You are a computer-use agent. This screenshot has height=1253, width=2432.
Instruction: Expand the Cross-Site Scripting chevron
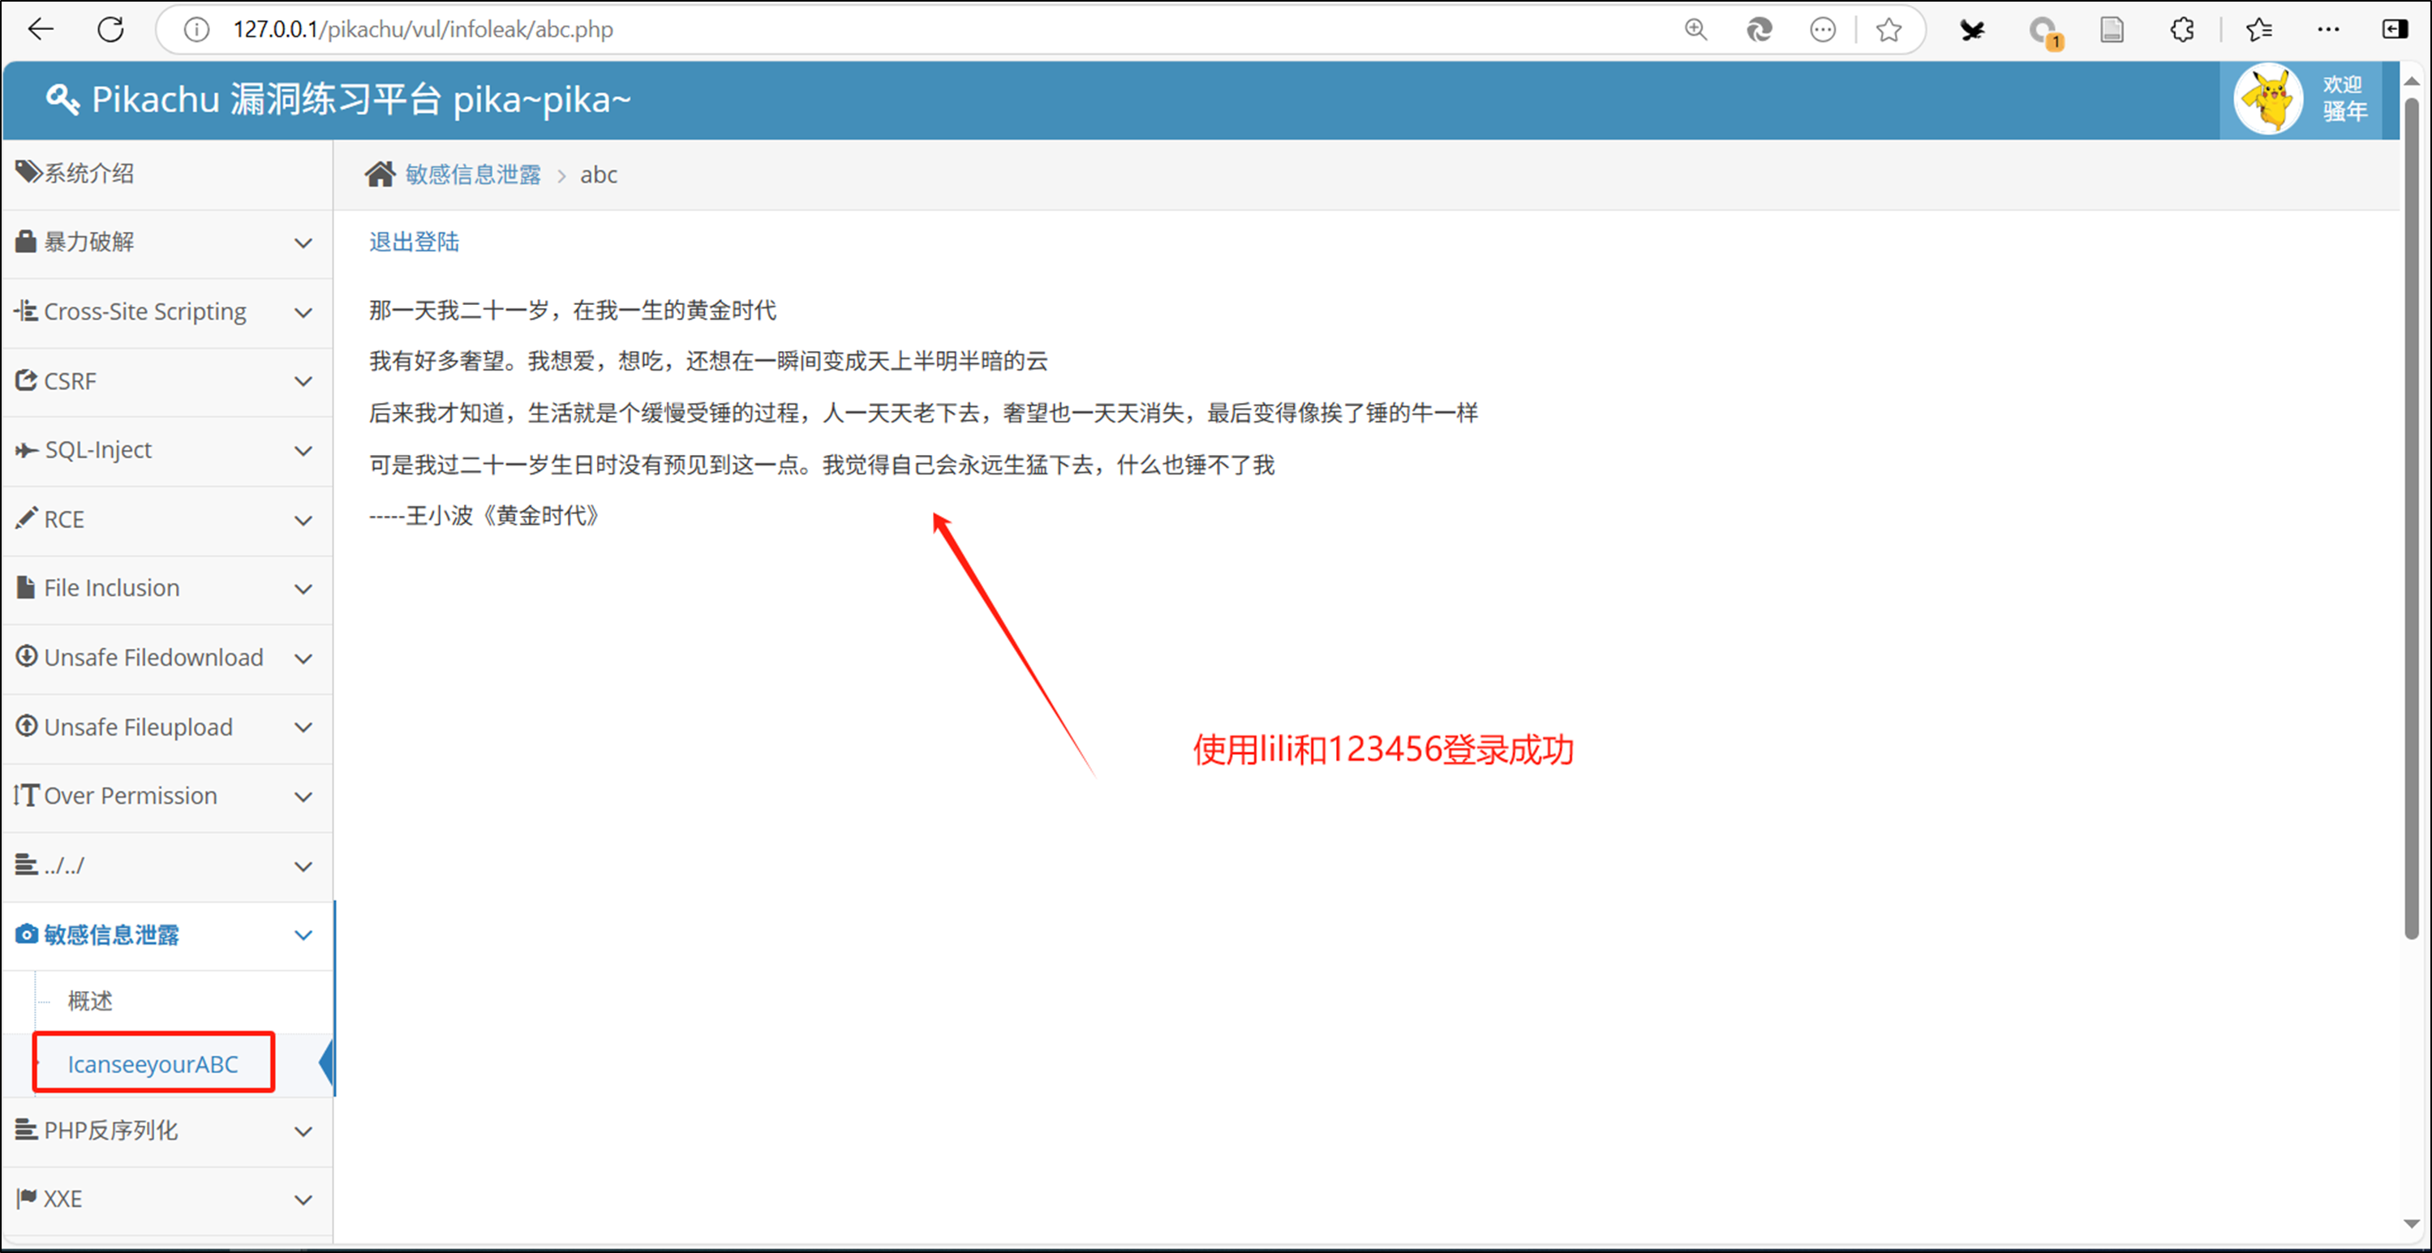pos(303,312)
